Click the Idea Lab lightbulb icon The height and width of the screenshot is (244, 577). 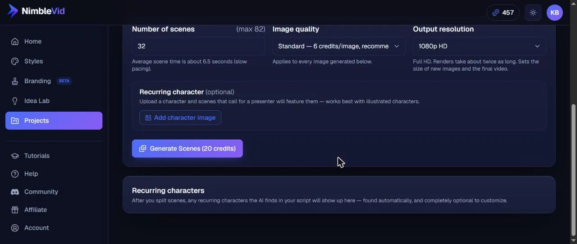(x=15, y=101)
